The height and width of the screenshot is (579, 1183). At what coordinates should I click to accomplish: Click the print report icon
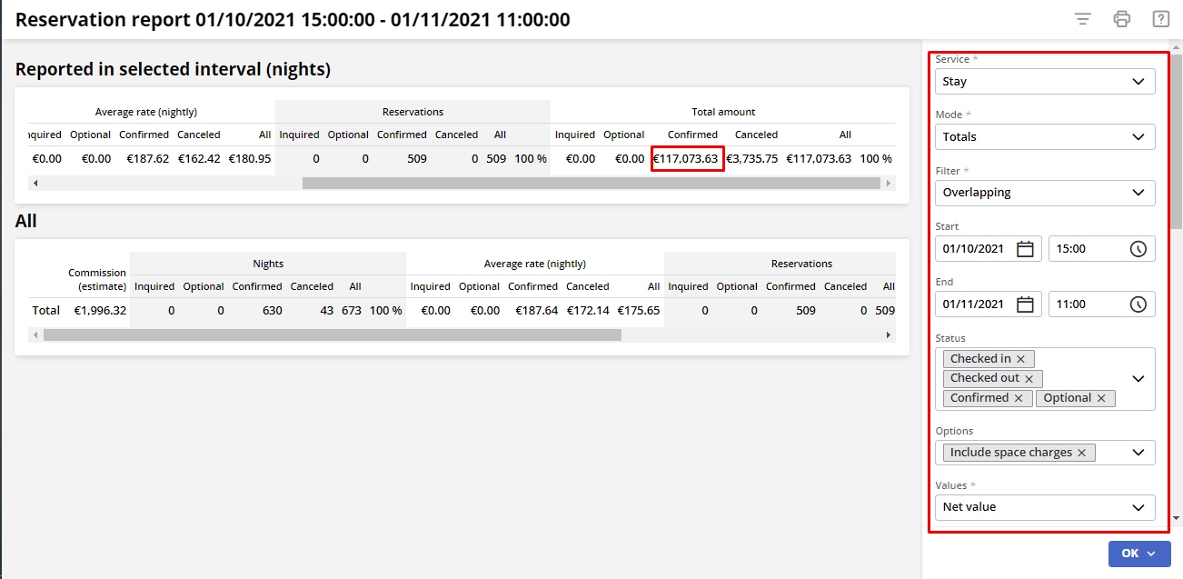1122,19
